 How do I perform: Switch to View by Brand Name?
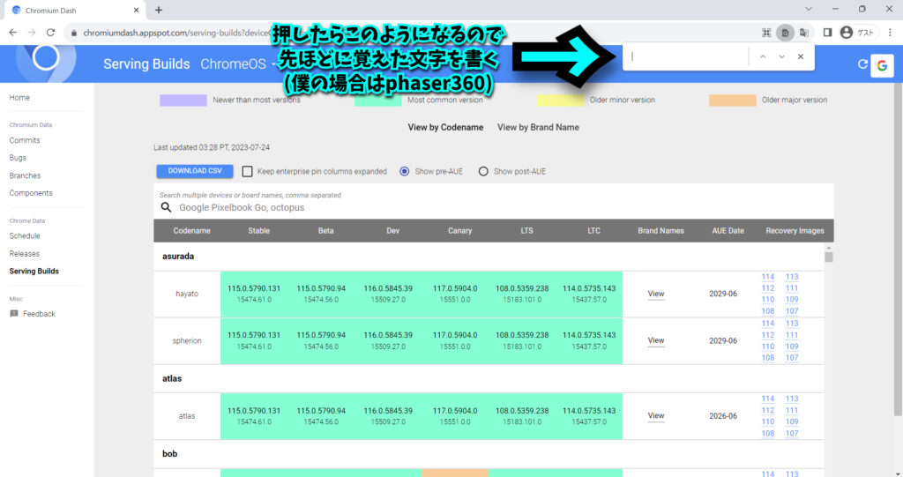click(538, 127)
